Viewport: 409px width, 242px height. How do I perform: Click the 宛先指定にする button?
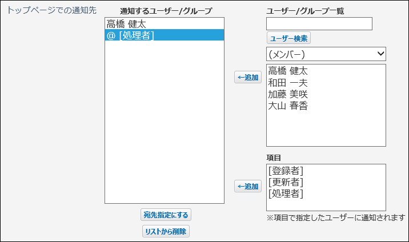[166, 215]
